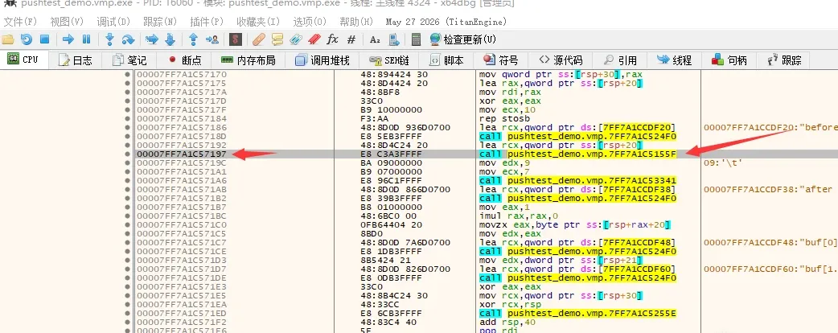
Task: Stop debugging with the blue square icon
Action: coord(45,39)
